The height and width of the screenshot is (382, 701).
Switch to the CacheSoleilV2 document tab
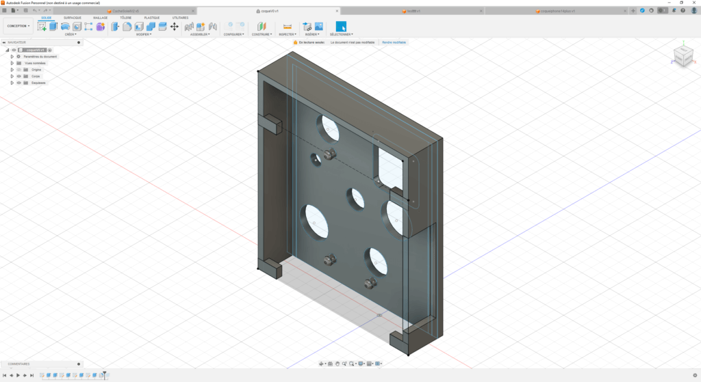125,11
